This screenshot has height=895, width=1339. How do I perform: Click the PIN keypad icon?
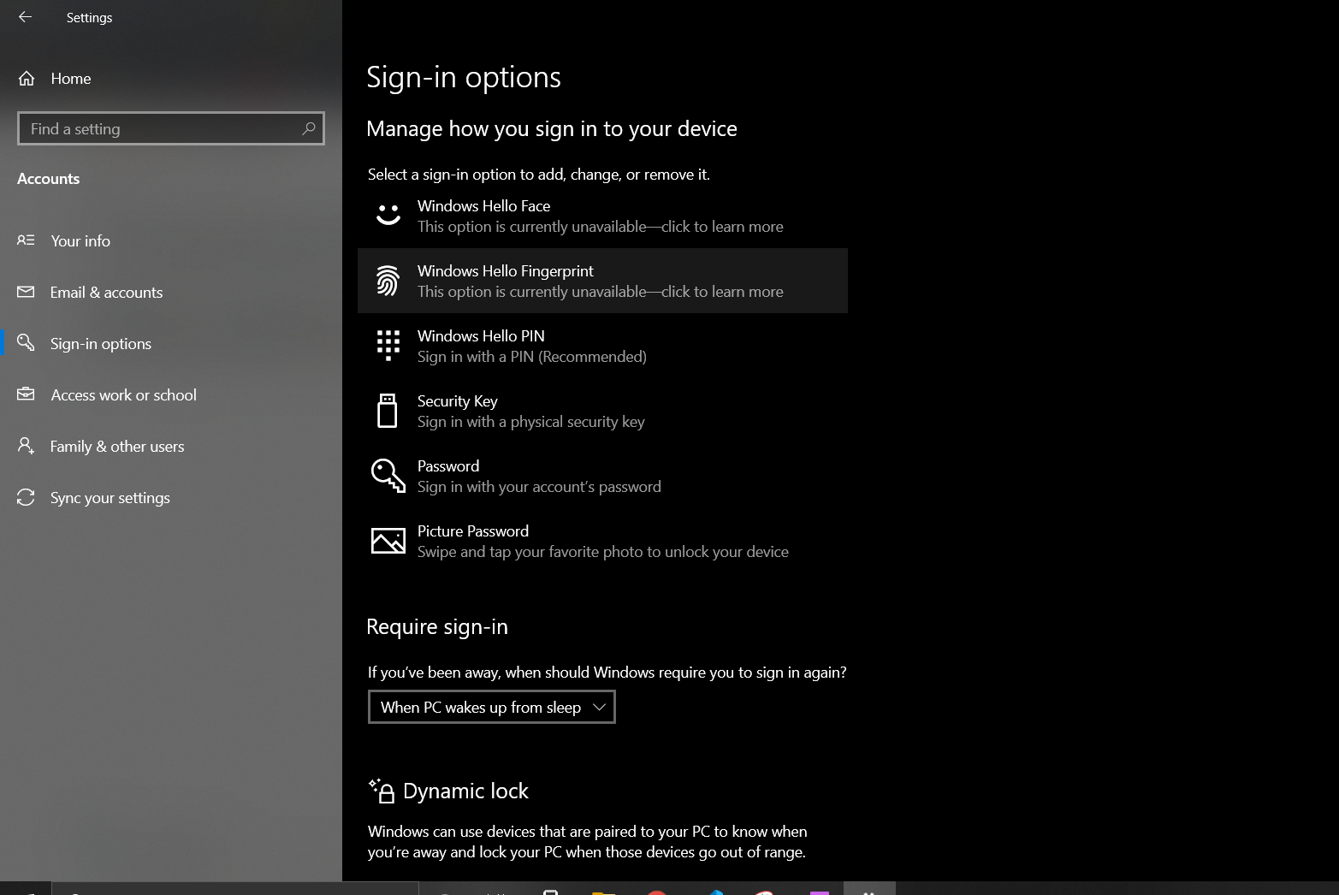tap(388, 346)
